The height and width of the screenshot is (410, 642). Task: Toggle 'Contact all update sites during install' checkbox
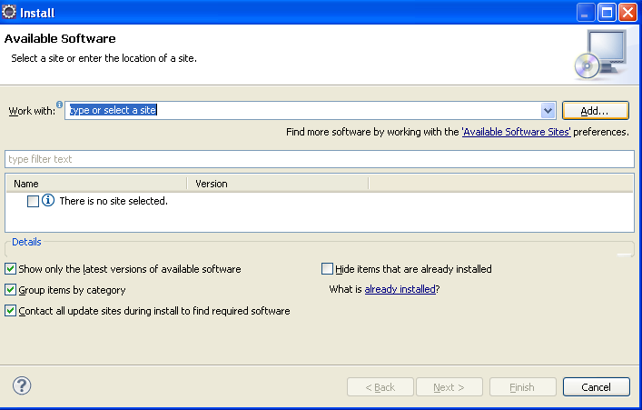[10, 311]
